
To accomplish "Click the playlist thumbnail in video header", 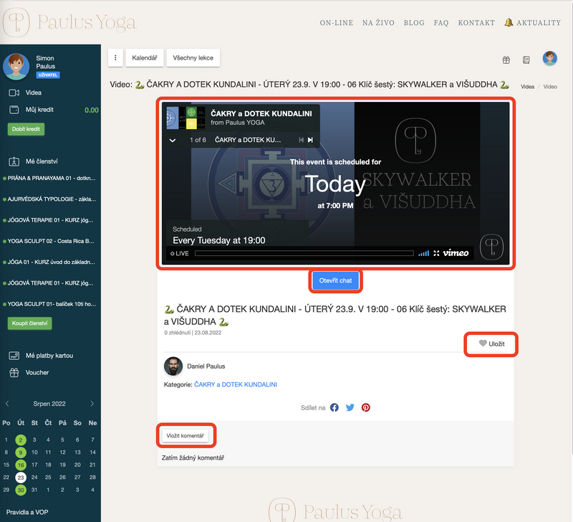I will pyautogui.click(x=187, y=118).
